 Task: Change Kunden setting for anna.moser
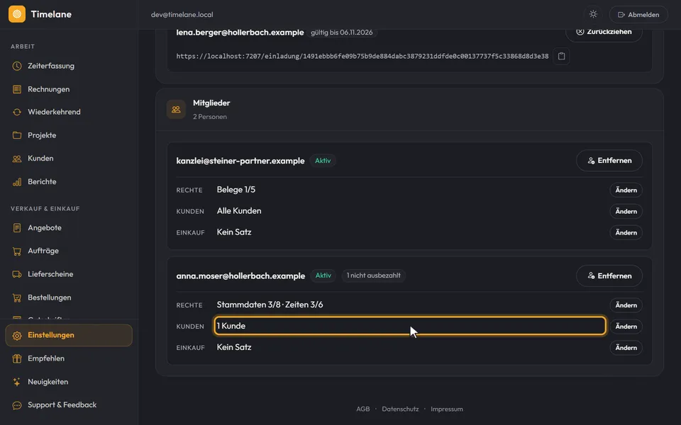[626, 326]
